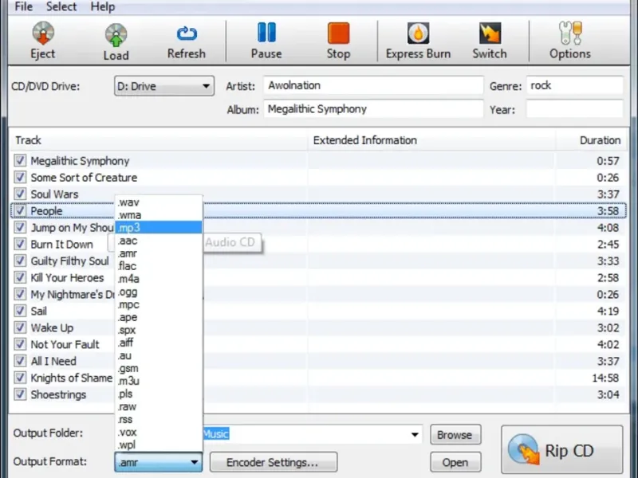This screenshot has width=638, height=478.
Task: Expand the Output Folder dropdown arrow
Action: tap(414, 434)
